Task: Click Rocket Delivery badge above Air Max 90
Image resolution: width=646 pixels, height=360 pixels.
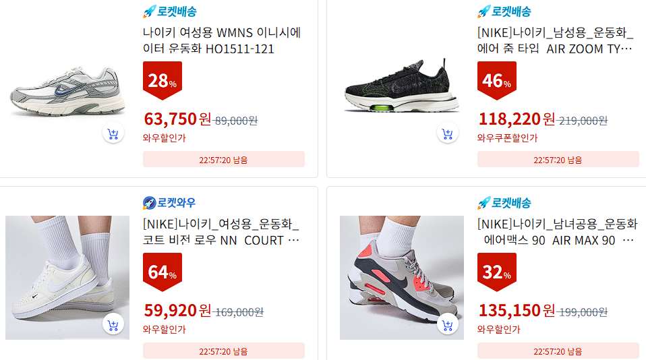Action: pos(504,203)
